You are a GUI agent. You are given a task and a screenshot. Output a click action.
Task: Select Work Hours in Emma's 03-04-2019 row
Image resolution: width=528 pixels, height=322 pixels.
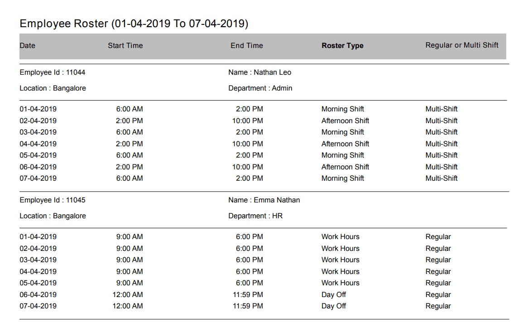(x=340, y=260)
